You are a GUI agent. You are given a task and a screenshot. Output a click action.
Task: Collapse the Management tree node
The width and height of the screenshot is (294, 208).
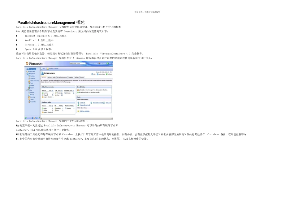click(26, 74)
